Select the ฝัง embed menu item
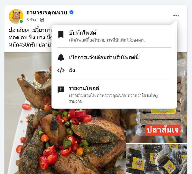192x174 pixels. (x=114, y=70)
